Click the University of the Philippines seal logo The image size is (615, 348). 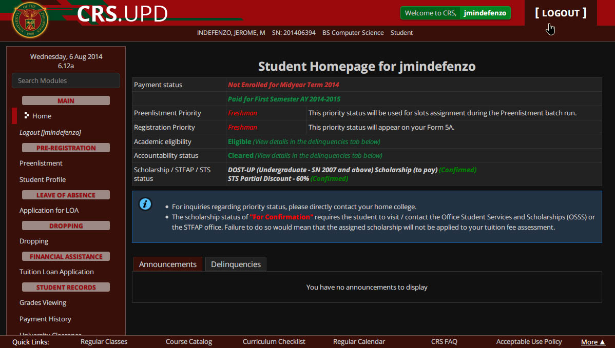[30, 20]
